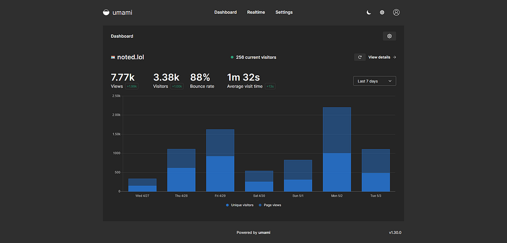This screenshot has width=507, height=243.
Task: Expand the Last 7 days dropdown
Action: point(374,81)
